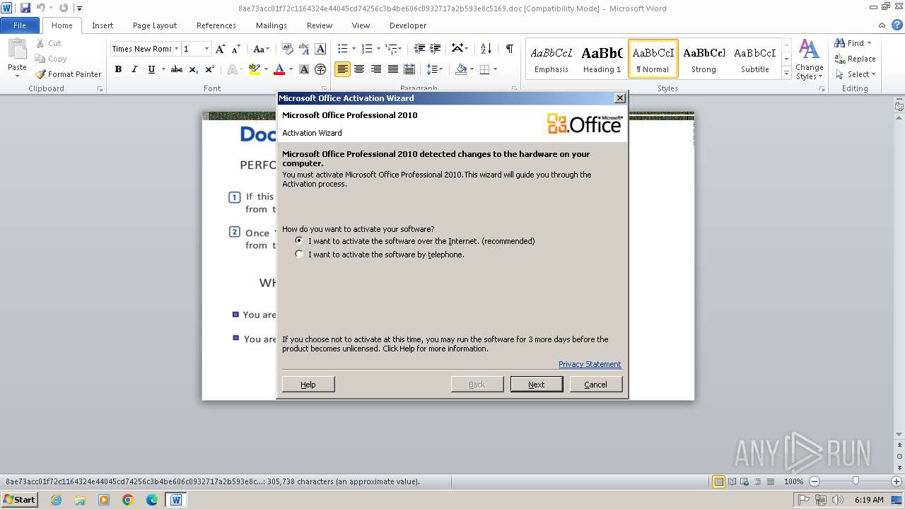This screenshot has width=905, height=509.
Task: Clear formatting with eraser icon
Action: pos(288,49)
